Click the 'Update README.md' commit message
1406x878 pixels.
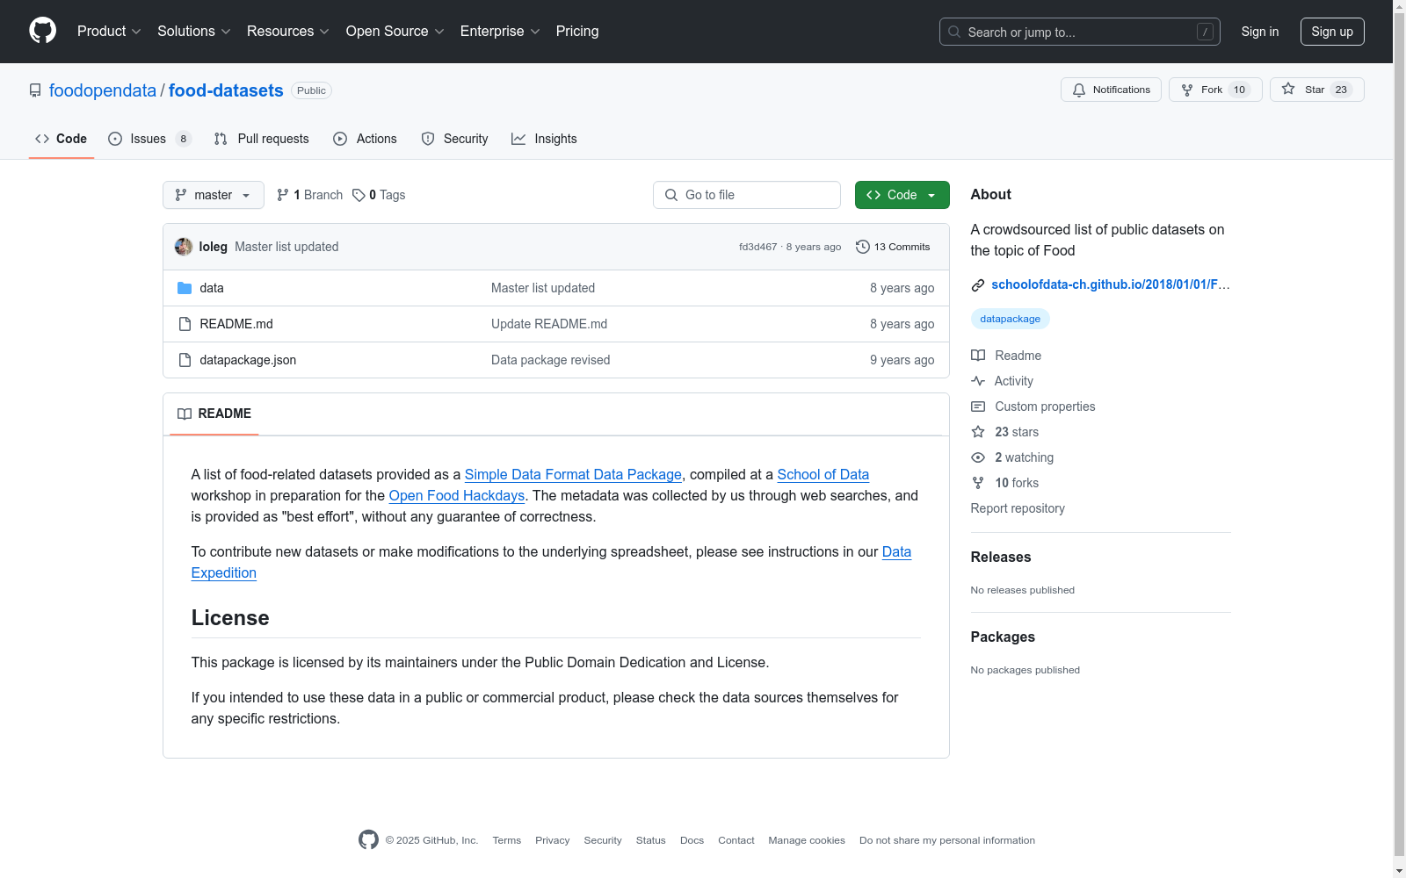pyautogui.click(x=549, y=324)
